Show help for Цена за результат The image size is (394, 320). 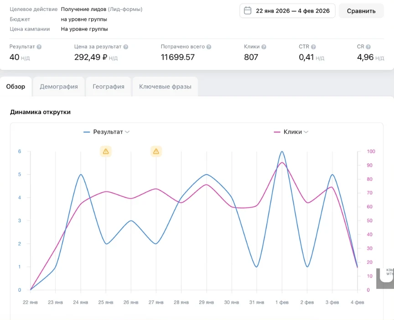click(126, 47)
